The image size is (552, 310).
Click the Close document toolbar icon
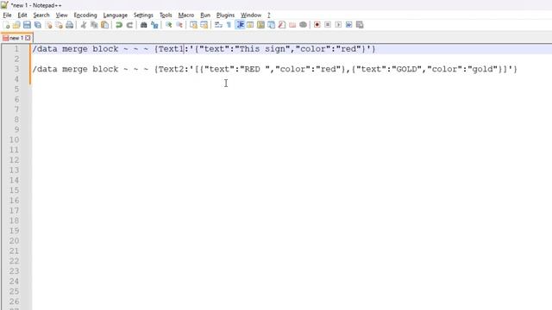click(48, 25)
